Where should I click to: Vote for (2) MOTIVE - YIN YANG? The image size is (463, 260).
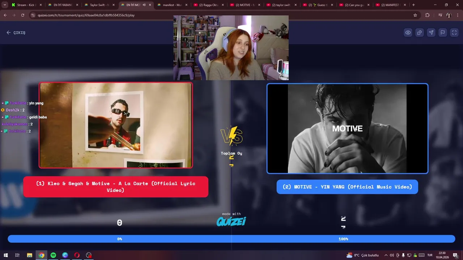[347, 187]
